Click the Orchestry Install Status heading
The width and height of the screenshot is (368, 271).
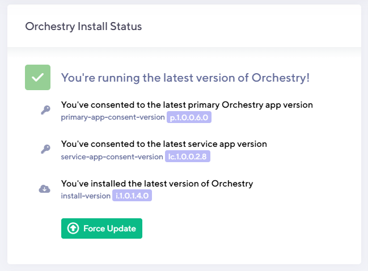point(83,26)
